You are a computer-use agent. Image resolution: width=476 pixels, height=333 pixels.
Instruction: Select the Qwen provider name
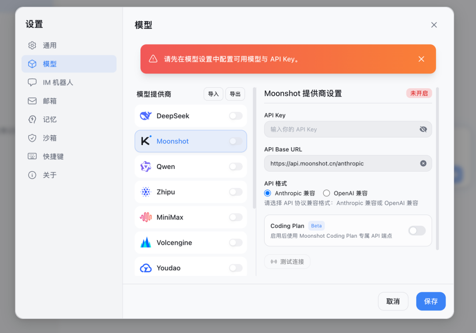tap(166, 167)
